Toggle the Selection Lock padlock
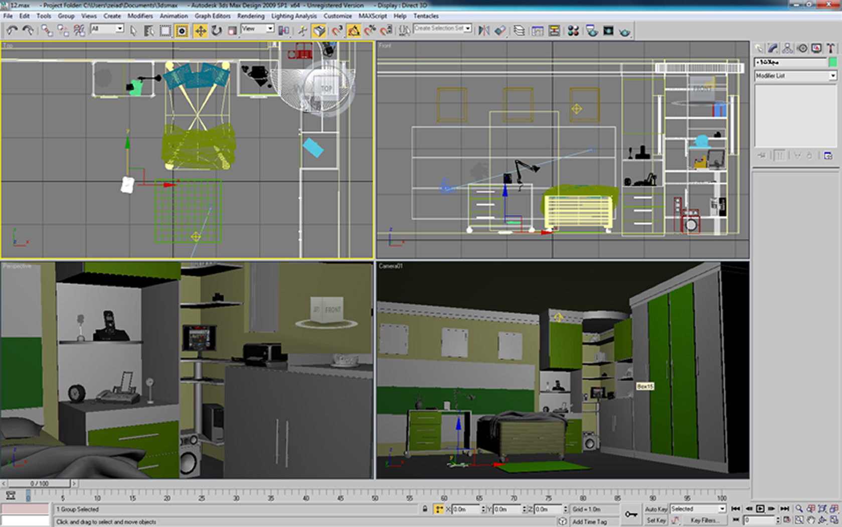The image size is (842, 527). [x=425, y=509]
